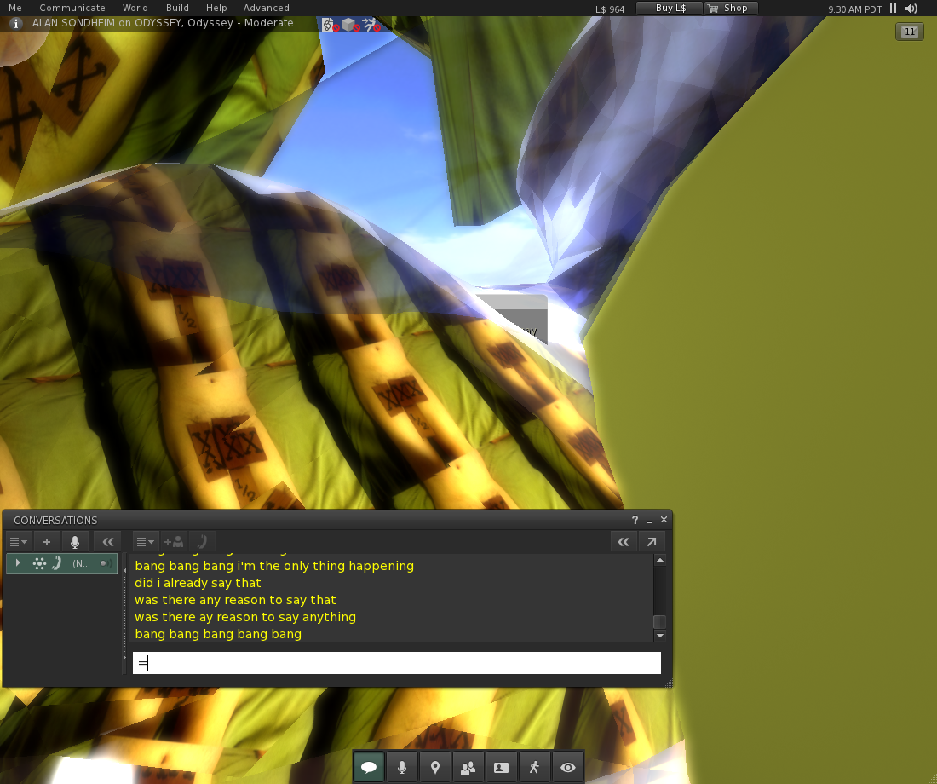Expand the nearby chat conversation entry
Screen dimensions: 937x784
pos(18,562)
